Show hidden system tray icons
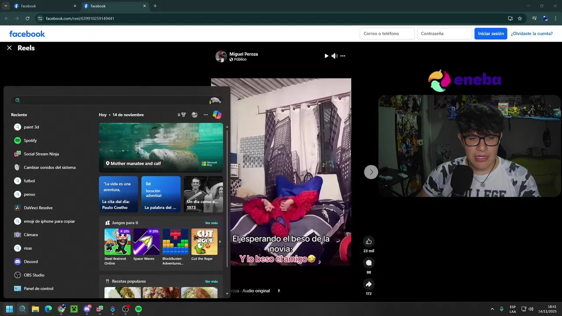This screenshot has height=316, width=562. coord(492,309)
